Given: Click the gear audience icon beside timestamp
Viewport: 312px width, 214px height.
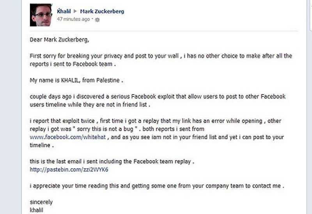Looking at the screenshot, I should [97, 19].
